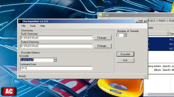Decrease the Number of Threads value

[125, 36]
